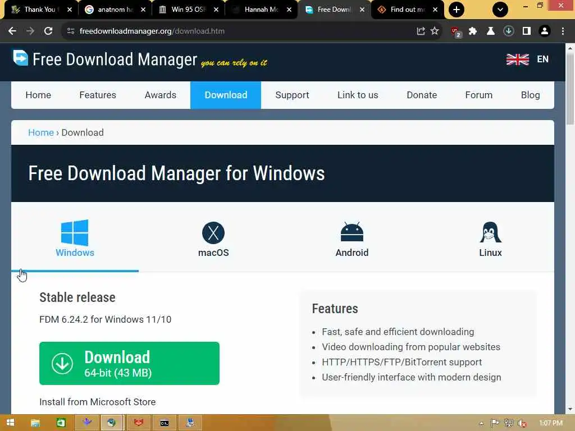Open the Download navigation item

point(226,95)
